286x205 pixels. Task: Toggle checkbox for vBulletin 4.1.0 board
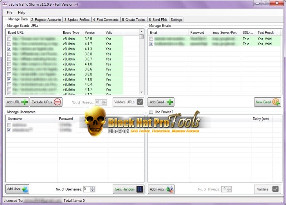tap(9, 64)
